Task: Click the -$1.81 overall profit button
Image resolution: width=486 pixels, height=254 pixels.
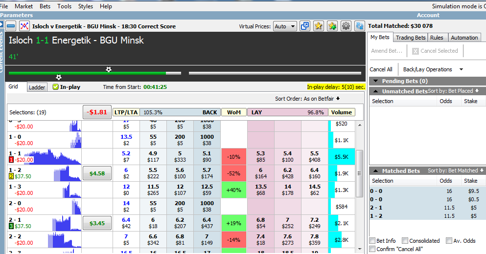Action: pyautogui.click(x=97, y=112)
